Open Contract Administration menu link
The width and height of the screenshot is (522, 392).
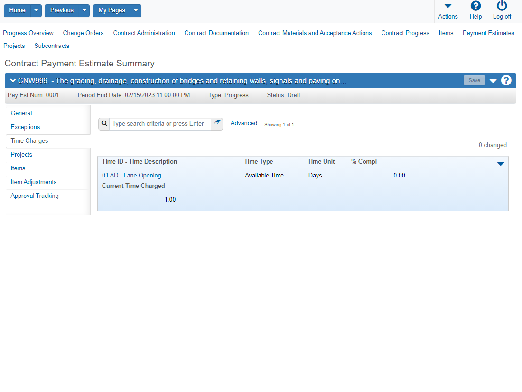[144, 33]
